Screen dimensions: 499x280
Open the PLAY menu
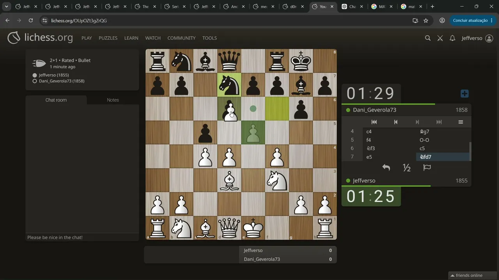tap(87, 38)
